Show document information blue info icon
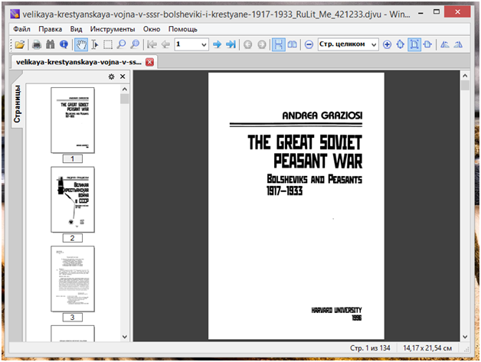 [x=64, y=44]
